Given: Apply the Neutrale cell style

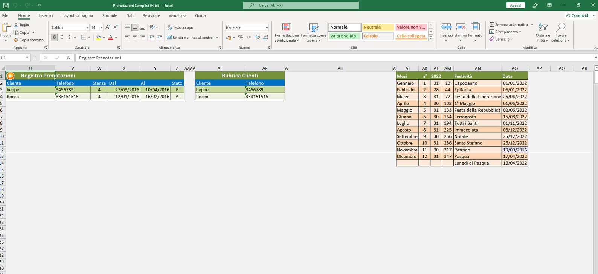Looking at the screenshot, I should pyautogui.click(x=378, y=27).
